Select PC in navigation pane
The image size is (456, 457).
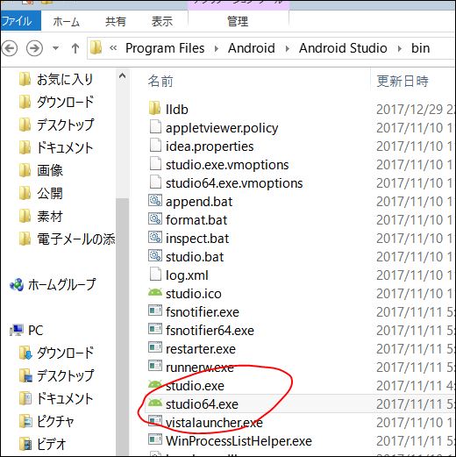pyautogui.click(x=36, y=331)
